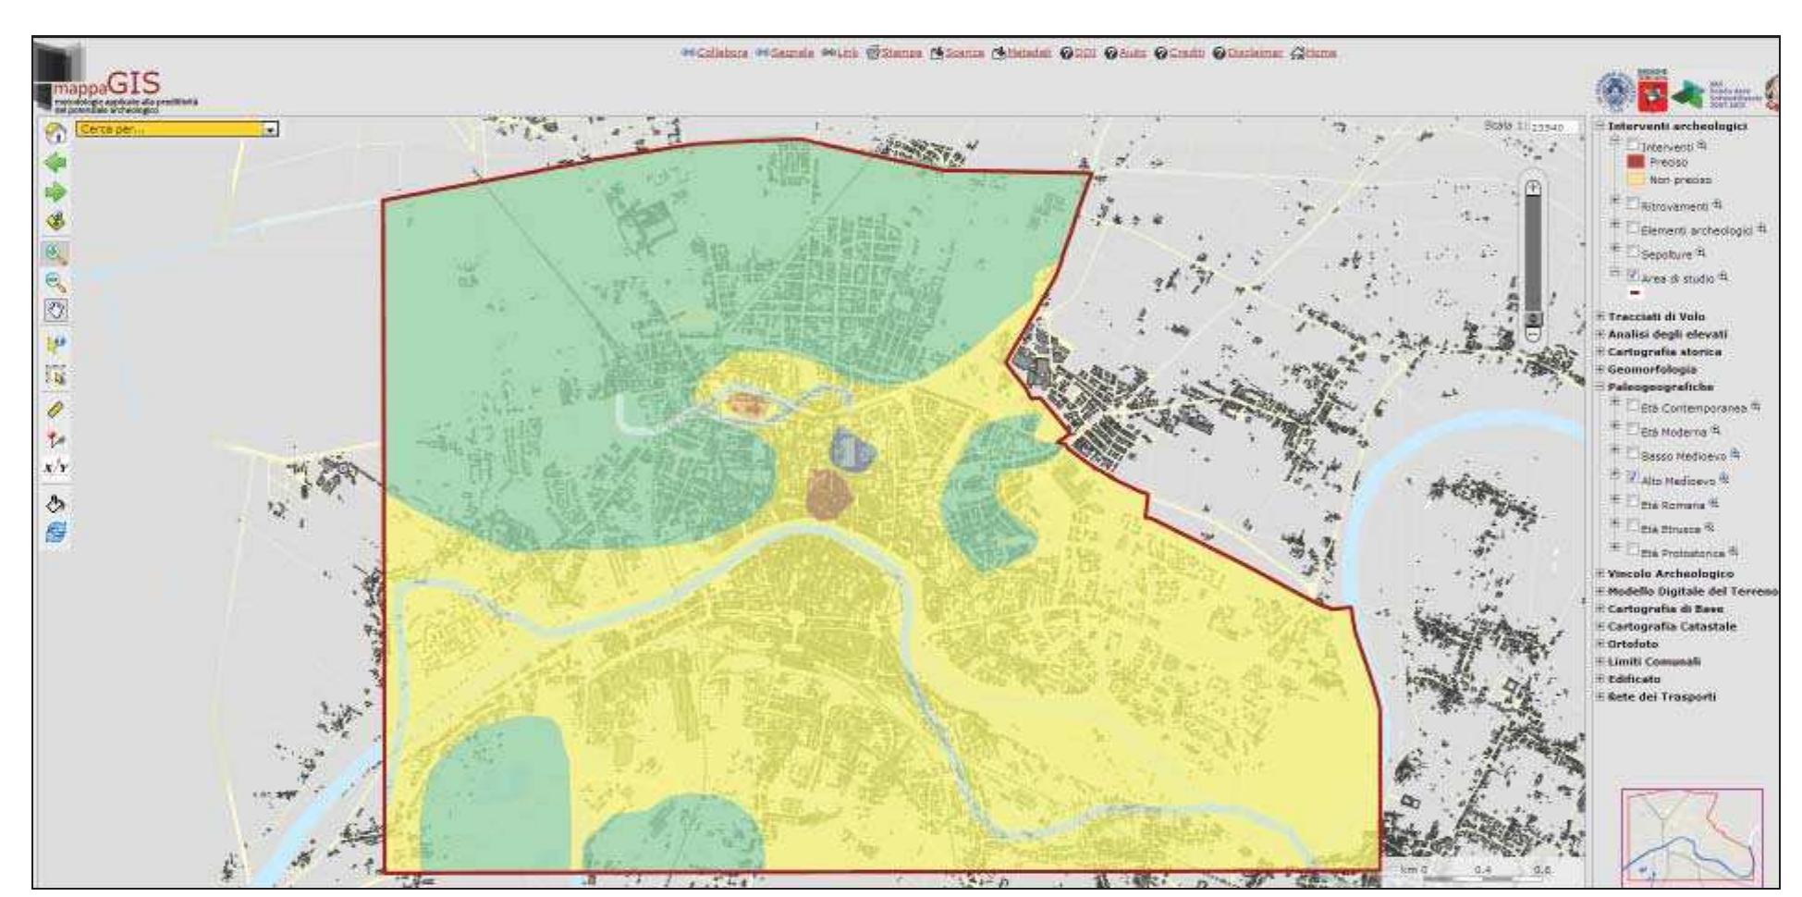This screenshot has height=897, width=1802.
Task: Collapse the Paleogeografiche section
Action: 1600,386
